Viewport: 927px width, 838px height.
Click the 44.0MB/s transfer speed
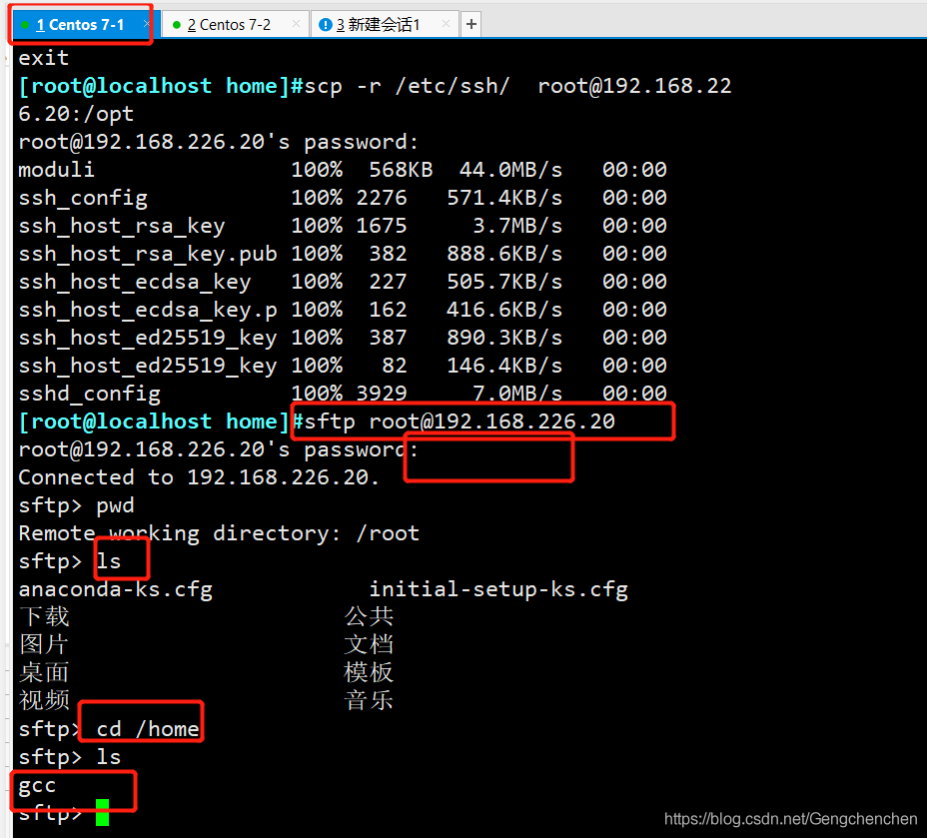tap(510, 170)
